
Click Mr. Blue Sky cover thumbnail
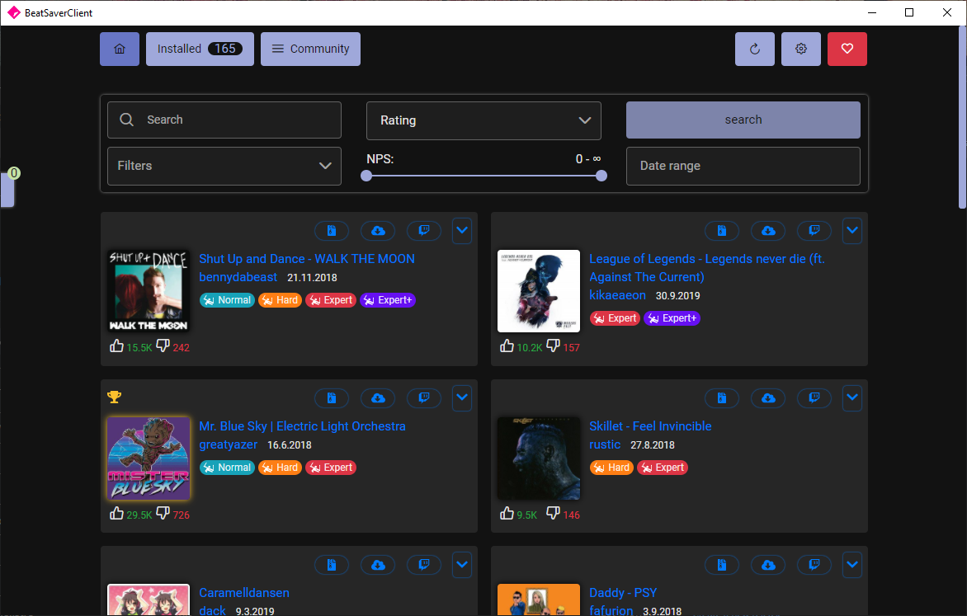(x=149, y=458)
